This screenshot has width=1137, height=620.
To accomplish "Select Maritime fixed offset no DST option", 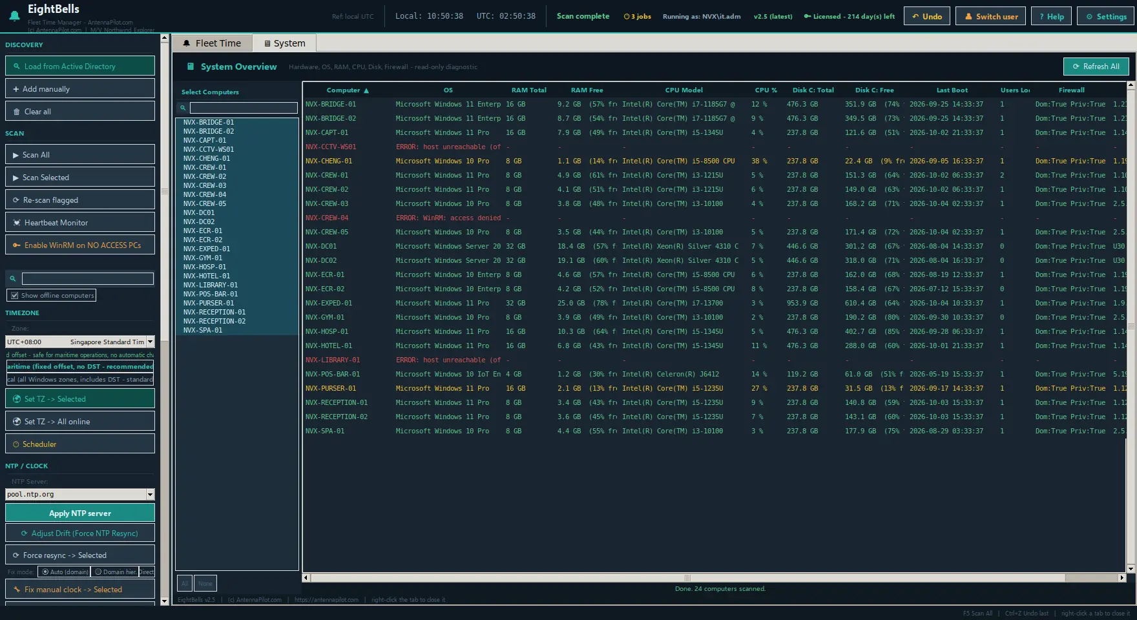I will (x=80, y=366).
